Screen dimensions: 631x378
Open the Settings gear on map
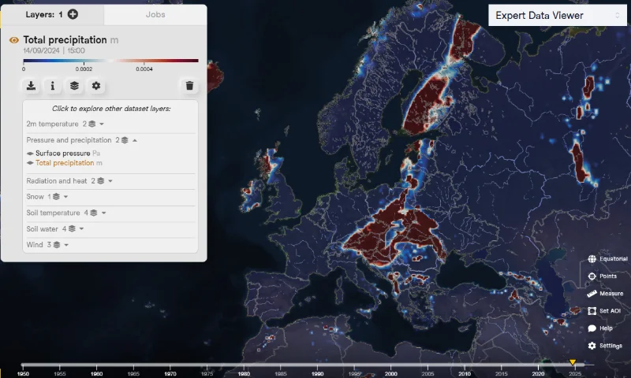point(592,346)
